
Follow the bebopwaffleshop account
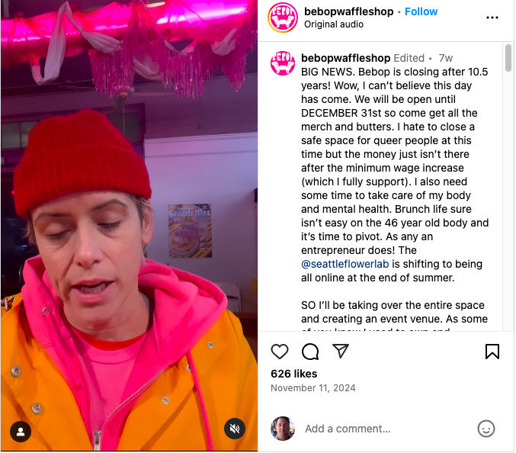point(421,11)
